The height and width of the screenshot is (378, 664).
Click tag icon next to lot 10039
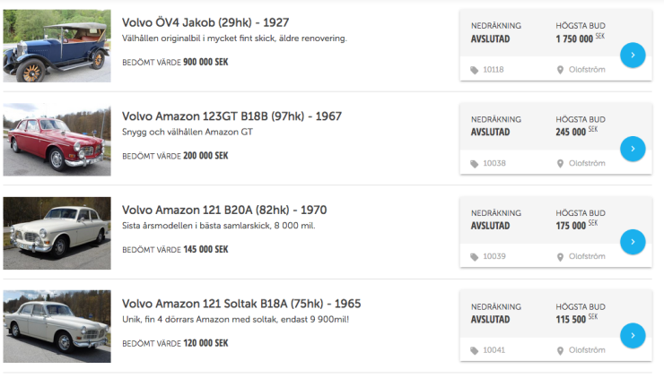[x=475, y=257]
